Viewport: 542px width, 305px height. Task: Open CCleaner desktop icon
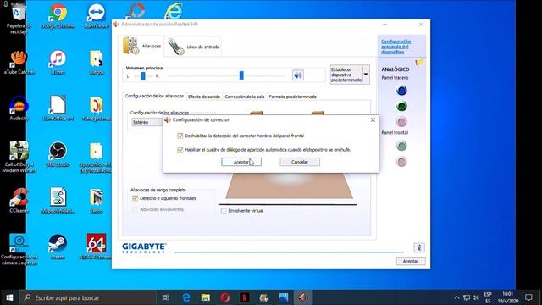(19, 201)
